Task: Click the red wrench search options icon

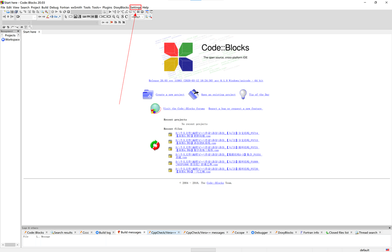Action: coord(150,17)
